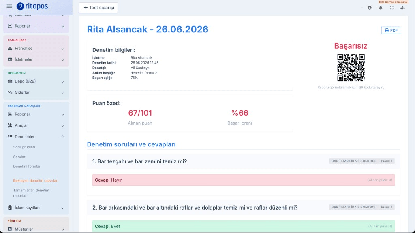Open the hamburger menu icon
This screenshot has height=233, width=415.
tap(9, 6)
